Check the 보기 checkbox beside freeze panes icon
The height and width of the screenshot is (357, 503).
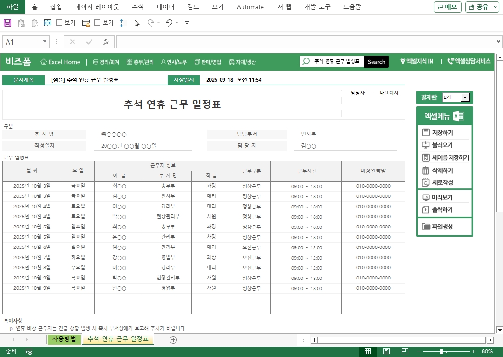pyautogui.click(x=98, y=23)
